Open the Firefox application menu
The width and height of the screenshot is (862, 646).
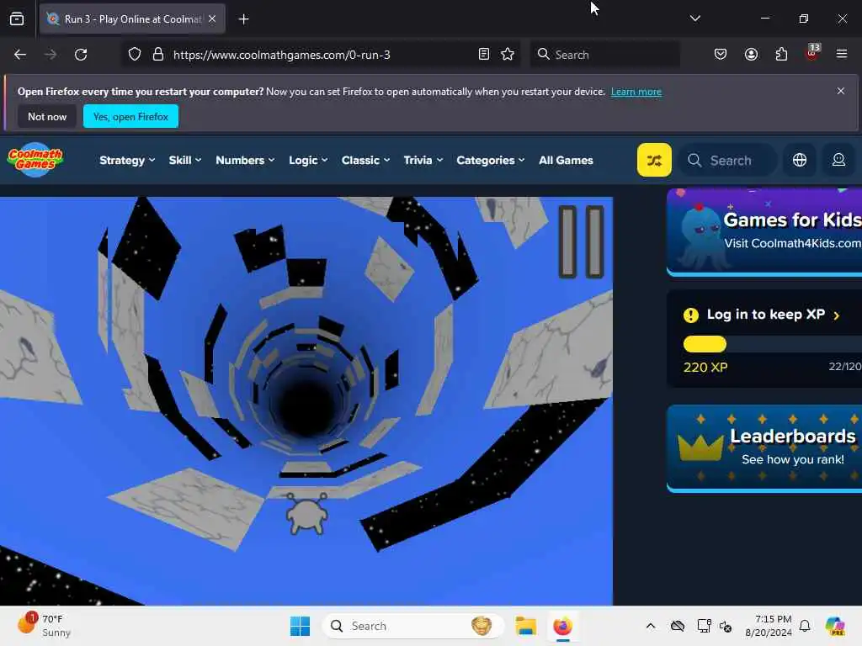(842, 55)
